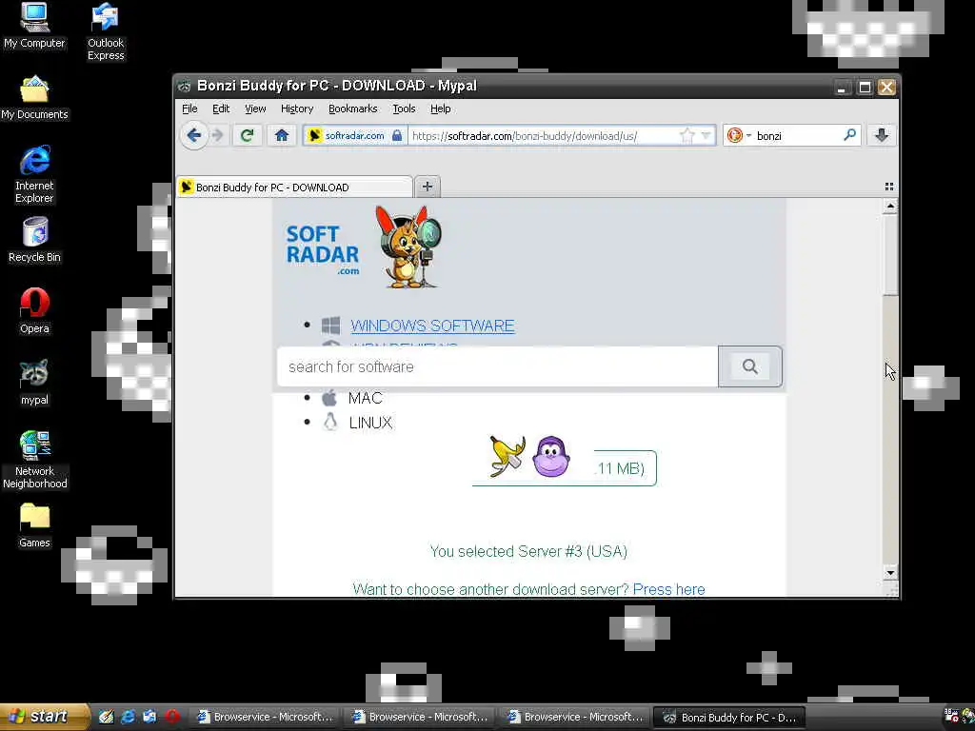Screen dimensions: 975x731
Task: Open a new tab with the plus button
Action: coord(428,187)
